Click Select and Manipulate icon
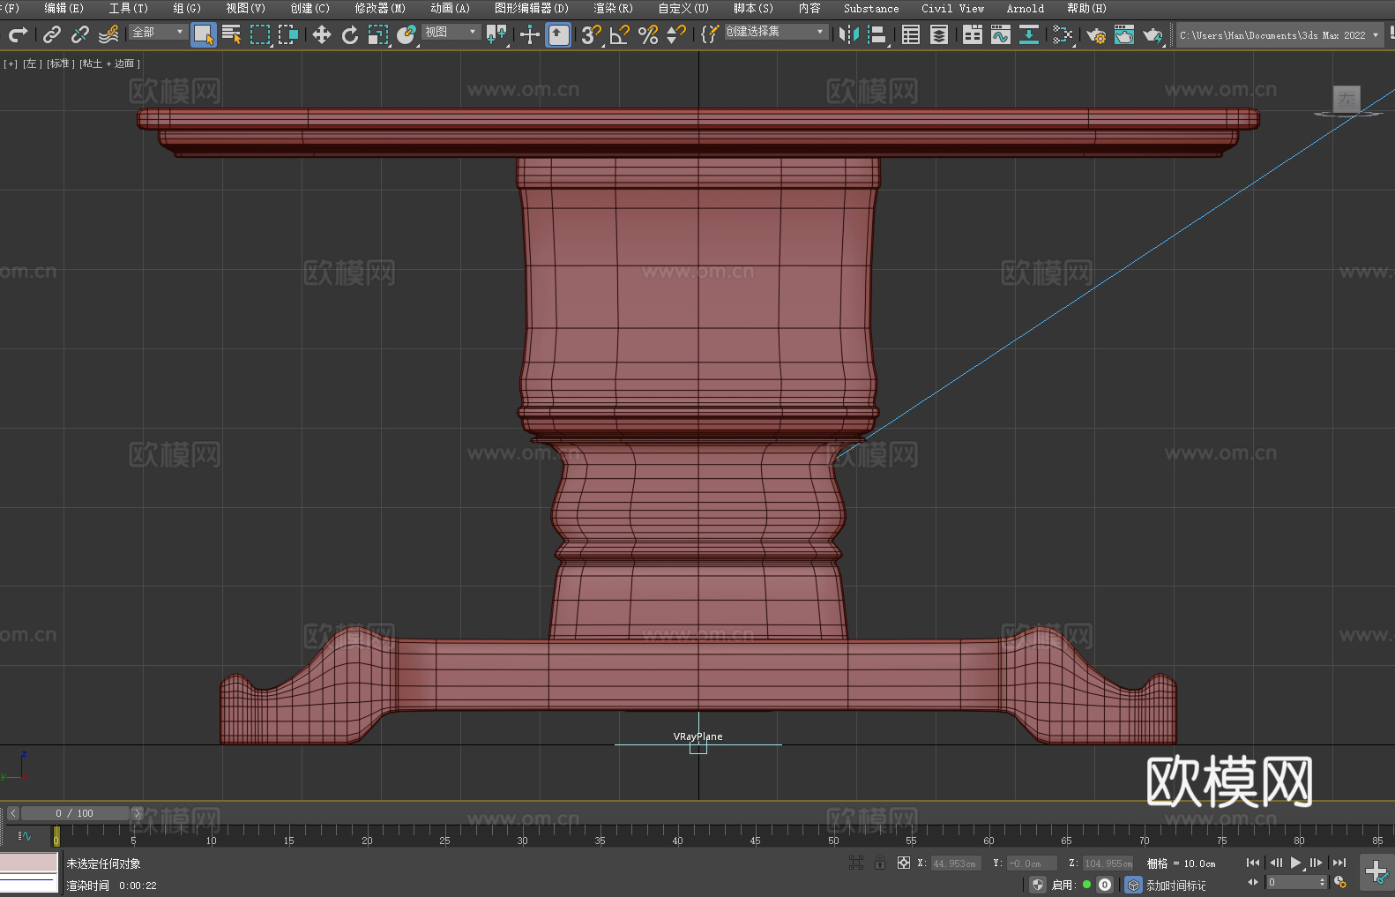The width and height of the screenshot is (1395, 897). (530, 34)
